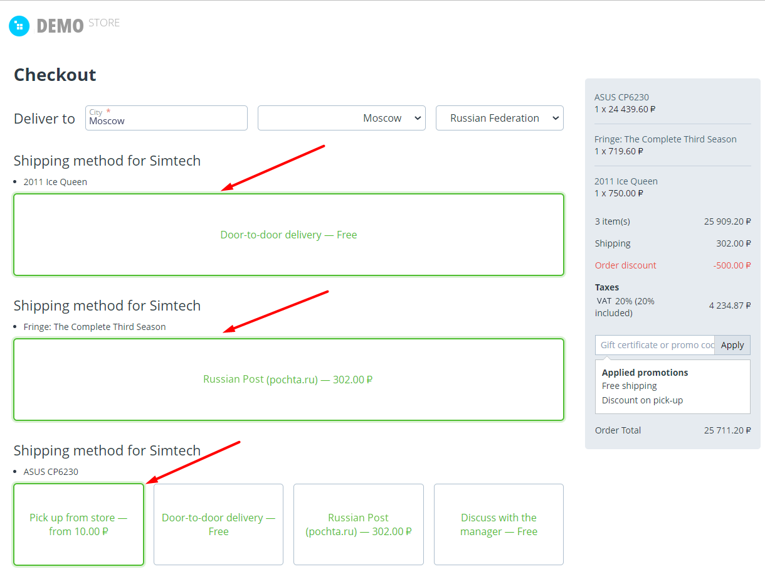Screen dimensions: 765x569
Task: Click the Deliver to label
Action: (45, 119)
